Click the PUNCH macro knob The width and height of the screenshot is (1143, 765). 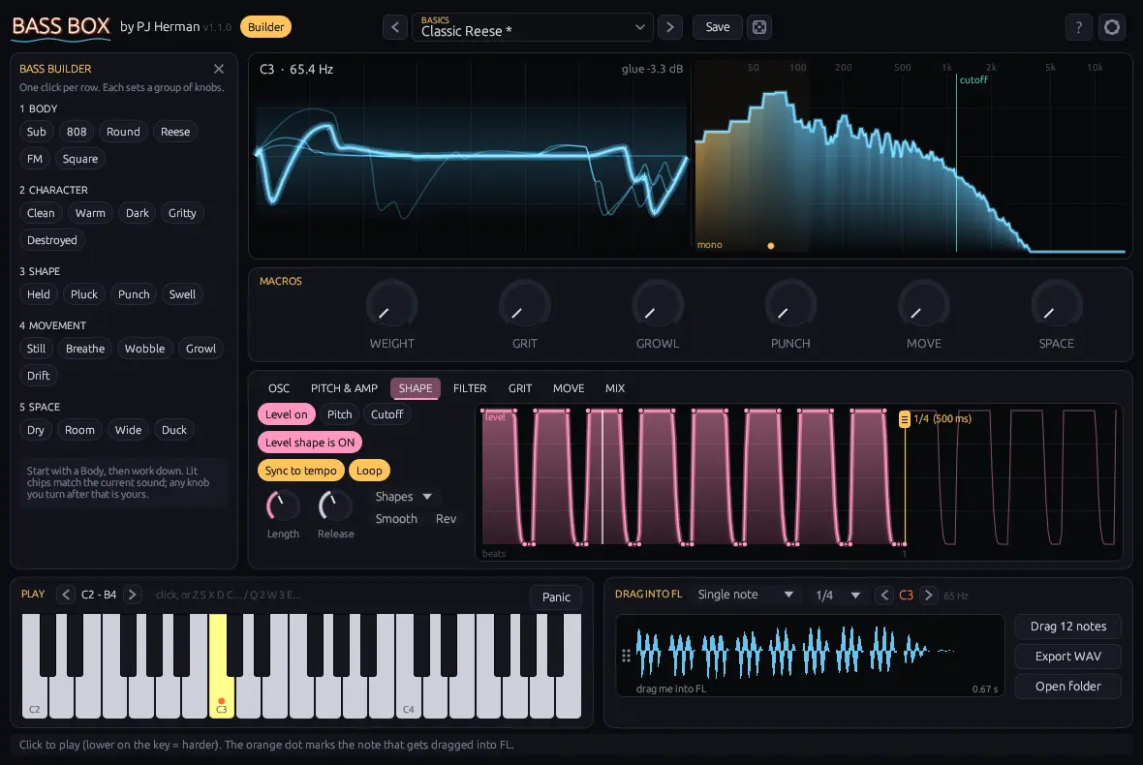point(790,304)
